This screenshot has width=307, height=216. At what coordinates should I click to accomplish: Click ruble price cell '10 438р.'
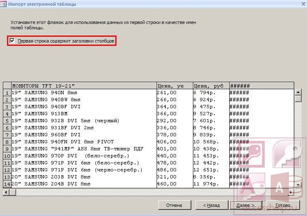pyautogui.click(x=211, y=149)
